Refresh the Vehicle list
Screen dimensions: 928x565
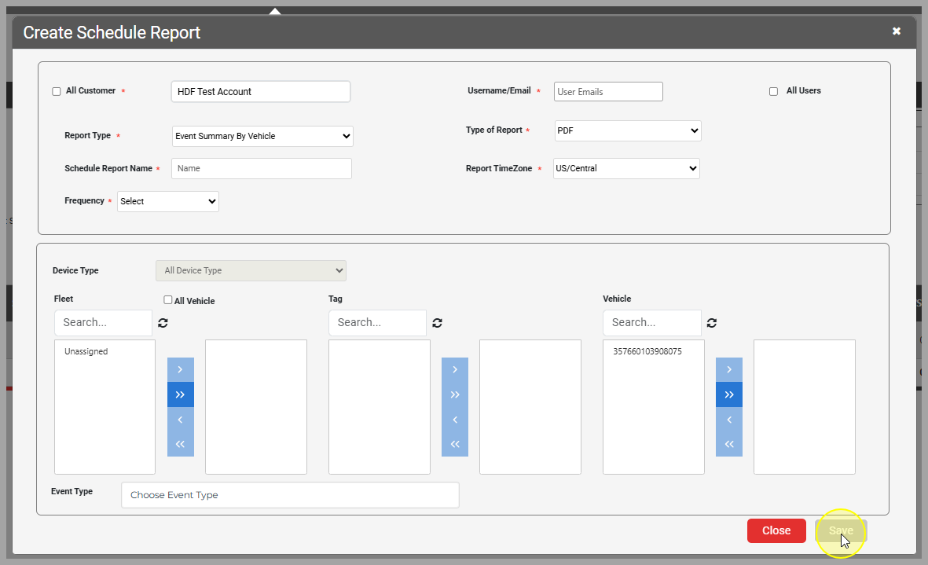click(712, 323)
